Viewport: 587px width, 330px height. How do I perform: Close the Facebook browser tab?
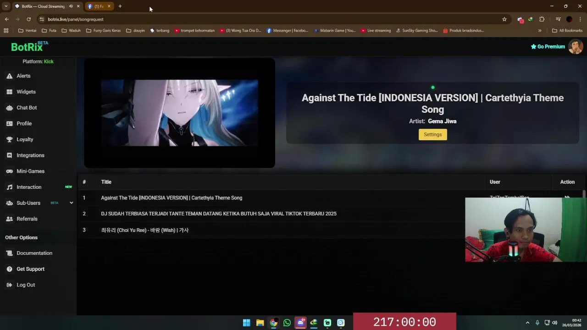pyautogui.click(x=109, y=6)
